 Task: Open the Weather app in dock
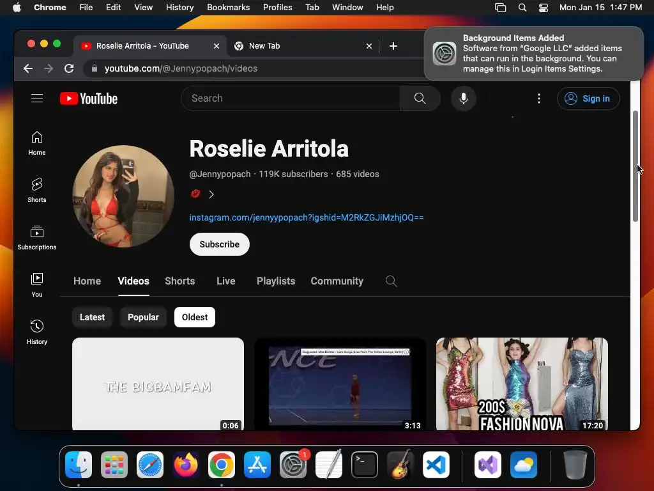point(524,465)
